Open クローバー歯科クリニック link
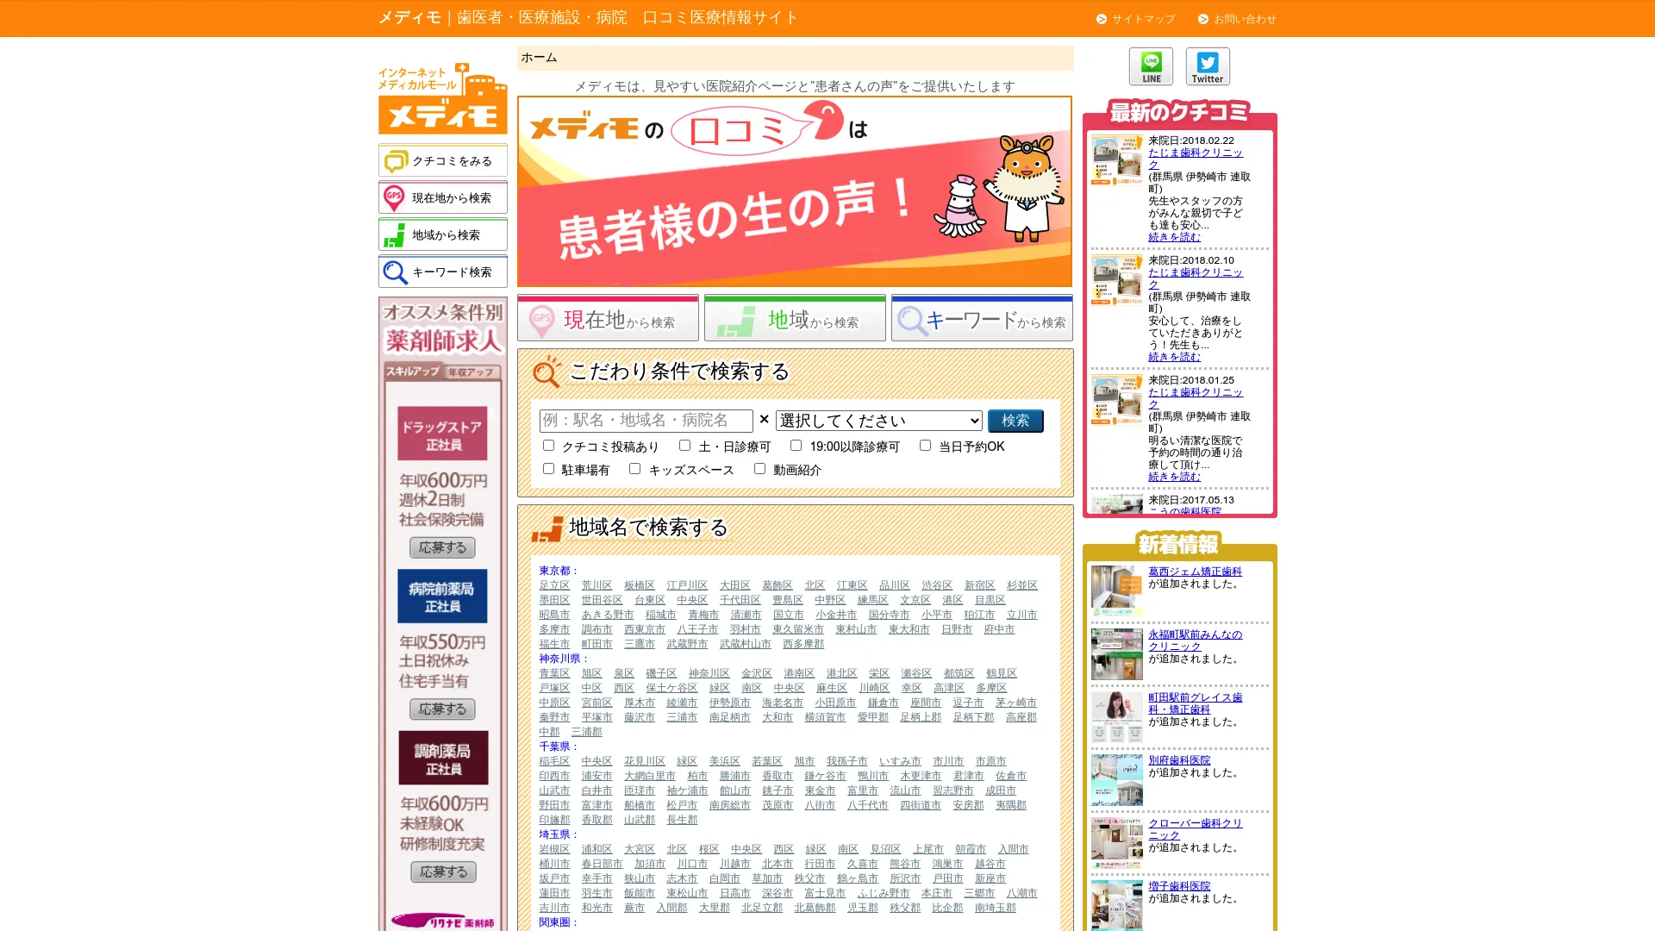The height and width of the screenshot is (931, 1655). pyautogui.click(x=1195, y=830)
